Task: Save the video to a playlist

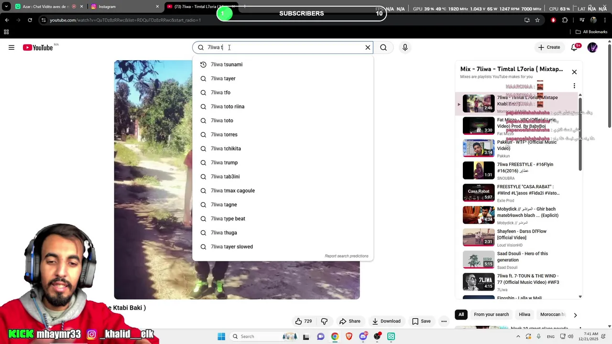Action: tap(421, 321)
